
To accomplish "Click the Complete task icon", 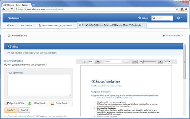I will [9, 36].
